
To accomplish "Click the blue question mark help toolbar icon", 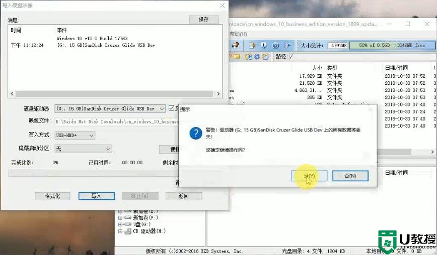I will coord(275,45).
